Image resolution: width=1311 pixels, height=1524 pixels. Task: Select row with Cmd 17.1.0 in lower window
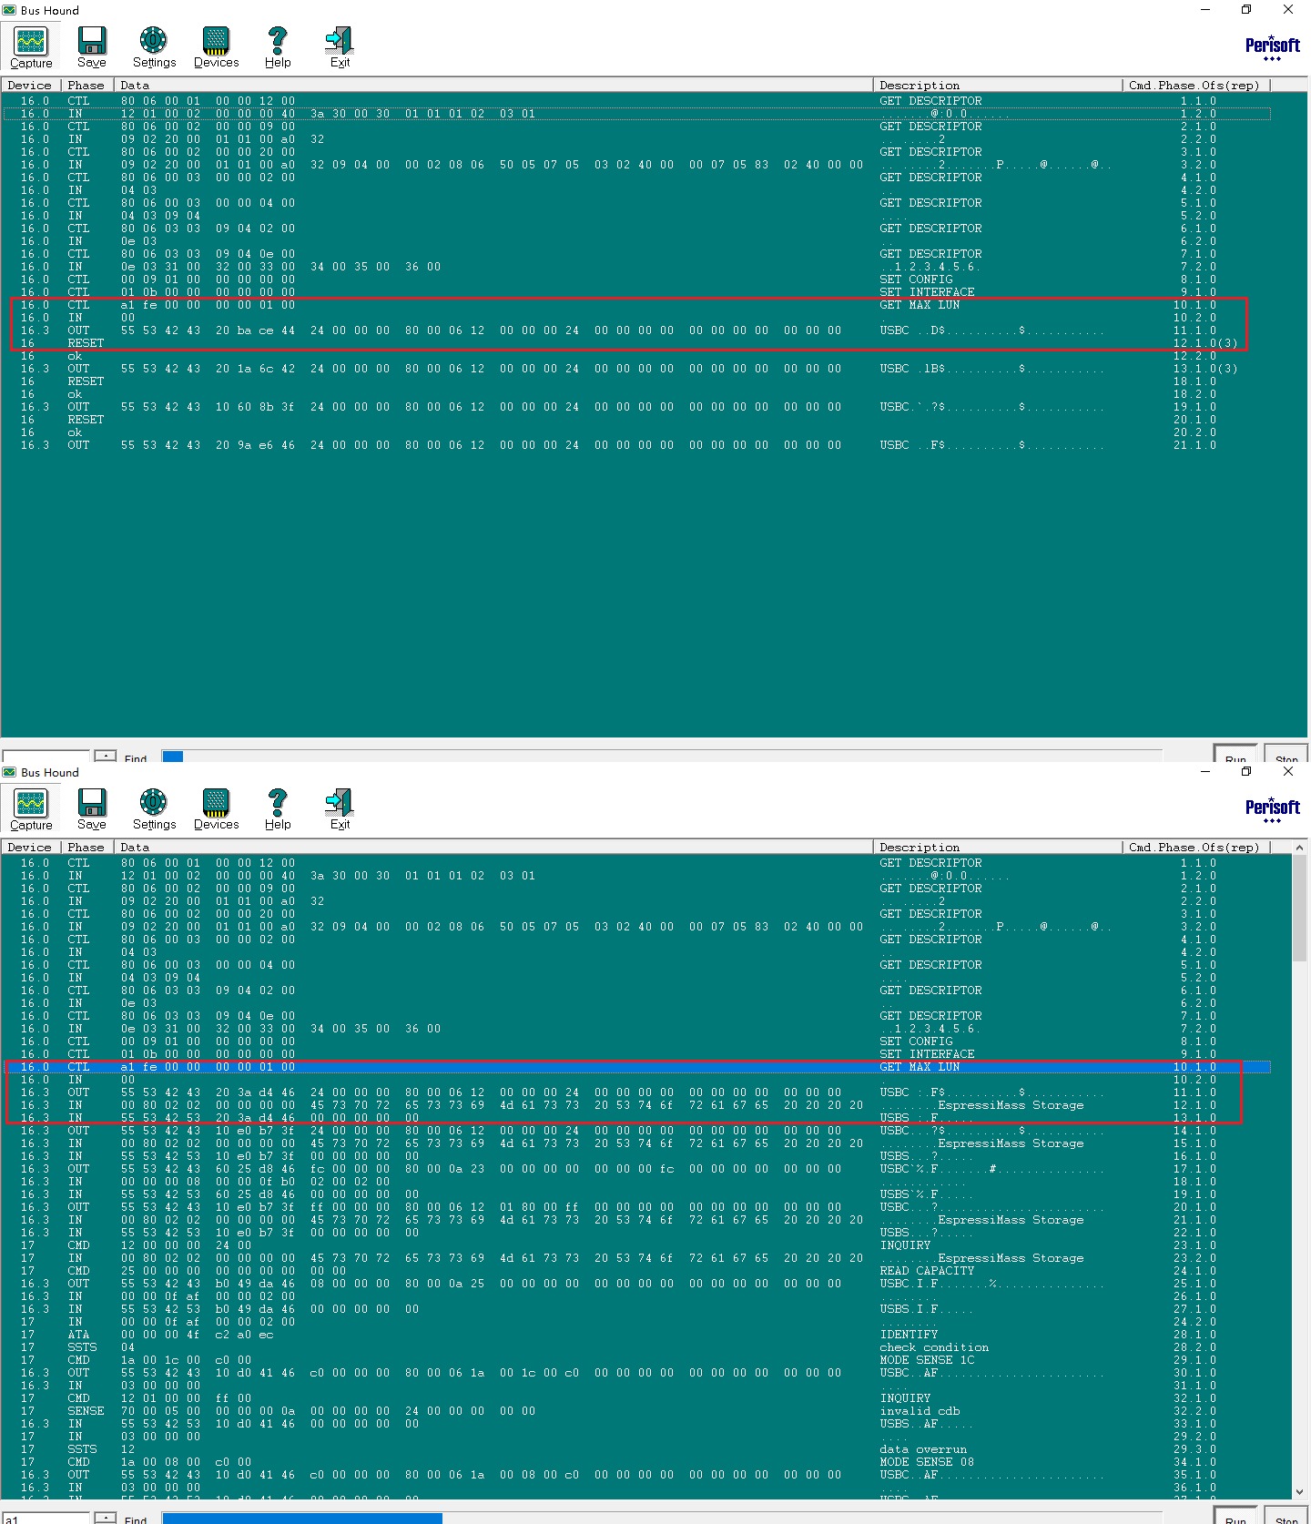click(x=635, y=1169)
